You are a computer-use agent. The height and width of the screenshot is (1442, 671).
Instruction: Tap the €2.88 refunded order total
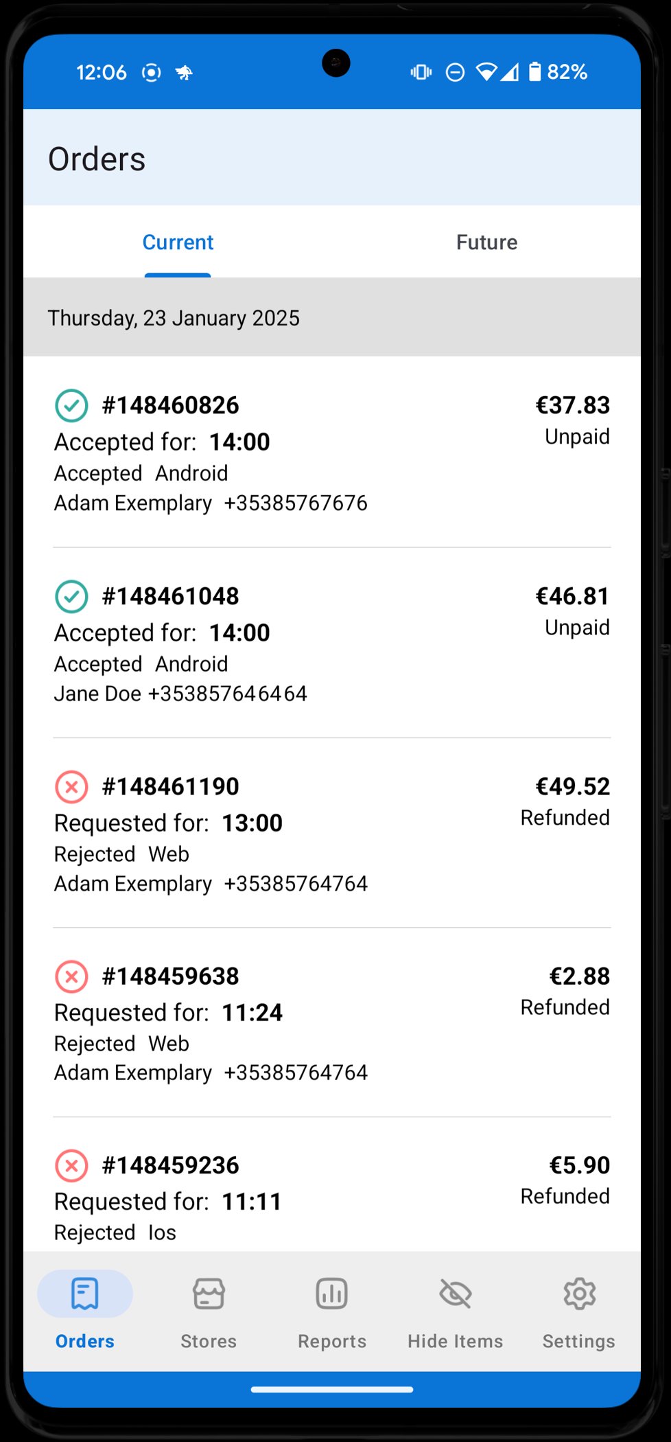[579, 976]
